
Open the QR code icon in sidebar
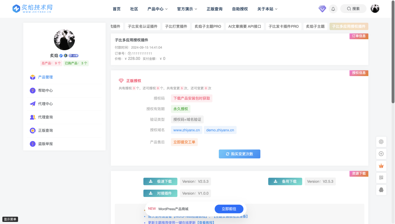[381, 178]
